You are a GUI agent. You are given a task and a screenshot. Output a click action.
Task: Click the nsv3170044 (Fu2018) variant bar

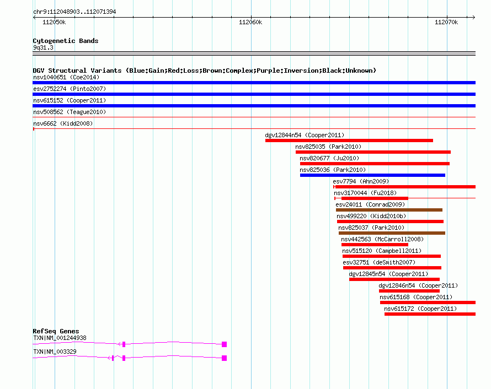405,198
